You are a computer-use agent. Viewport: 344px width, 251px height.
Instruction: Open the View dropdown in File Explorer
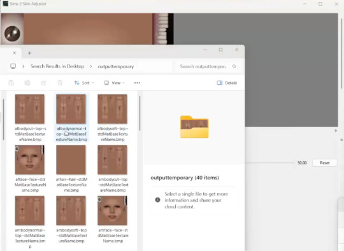(115, 83)
